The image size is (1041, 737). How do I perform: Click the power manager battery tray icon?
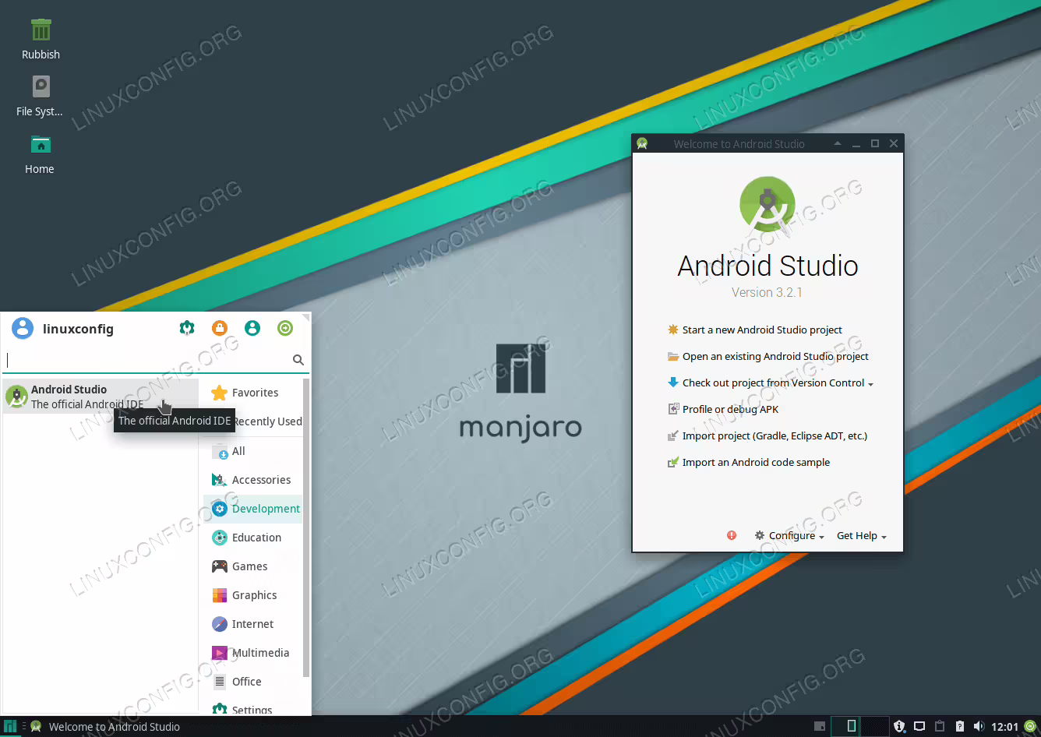960,726
